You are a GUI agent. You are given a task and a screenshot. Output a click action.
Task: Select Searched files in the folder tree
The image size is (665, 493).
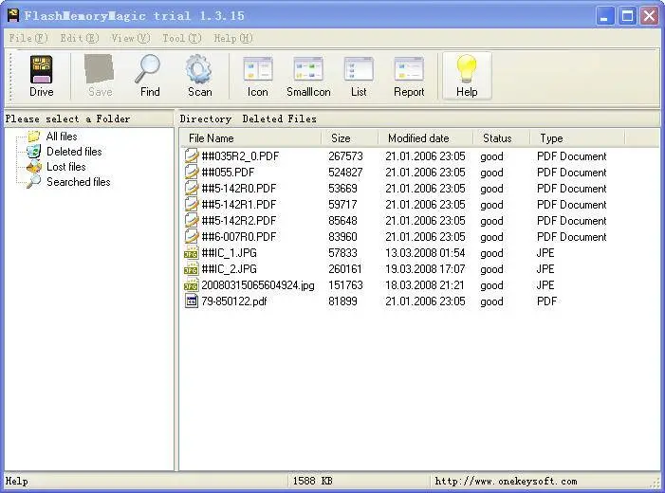coord(79,182)
